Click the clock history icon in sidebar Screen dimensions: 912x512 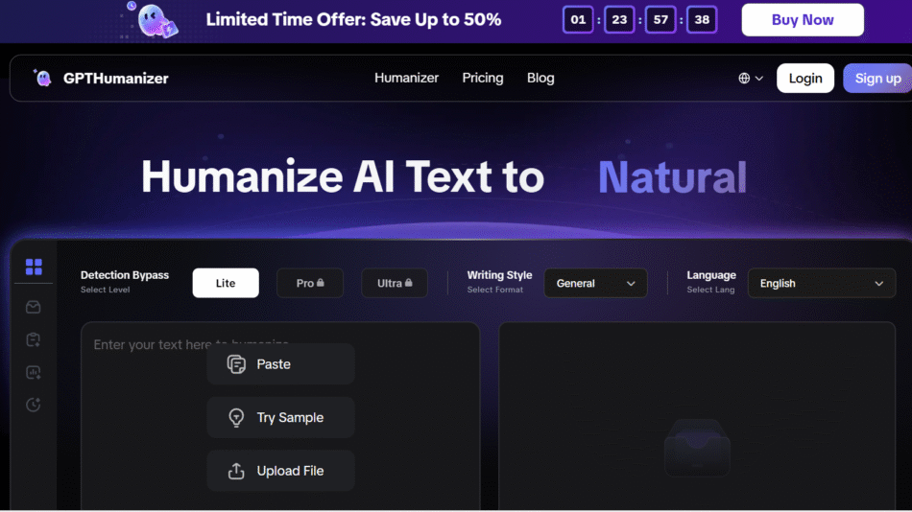[34, 405]
